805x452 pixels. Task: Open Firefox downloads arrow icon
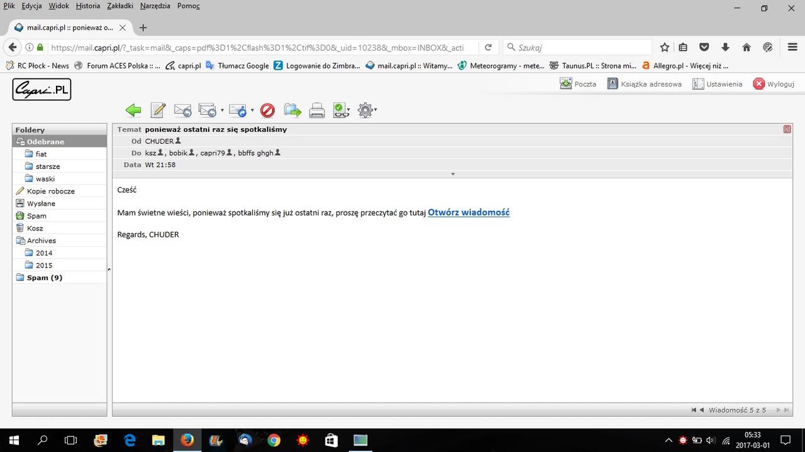tap(725, 47)
